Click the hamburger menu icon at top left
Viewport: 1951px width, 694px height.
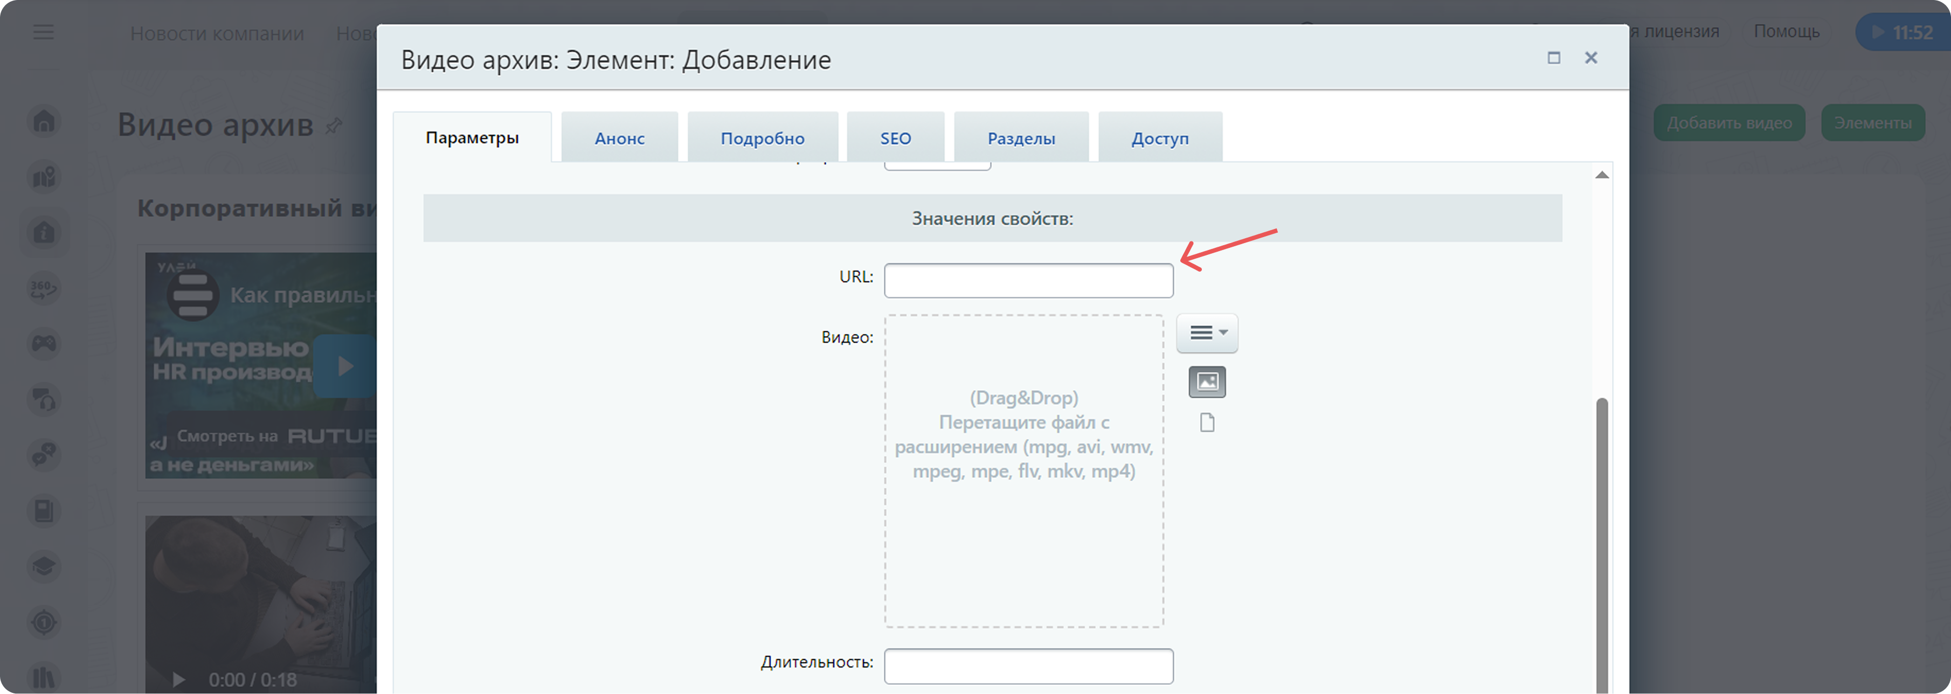(x=43, y=32)
